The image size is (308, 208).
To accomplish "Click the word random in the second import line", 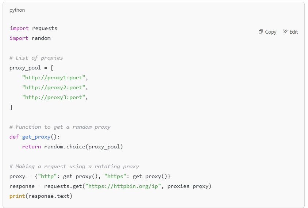I will tap(41, 38).
